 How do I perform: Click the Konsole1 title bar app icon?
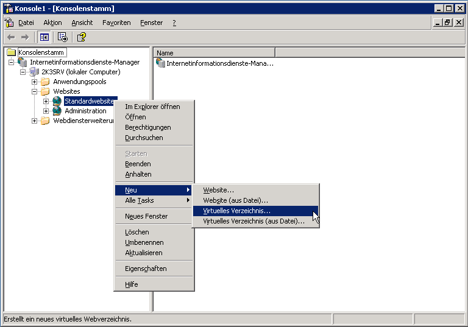click(9, 9)
